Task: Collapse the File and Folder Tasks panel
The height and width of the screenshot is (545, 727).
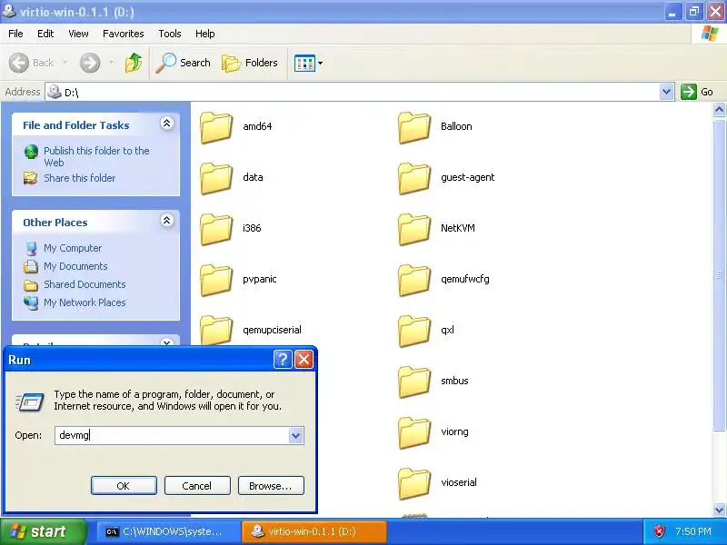Action: [x=167, y=124]
